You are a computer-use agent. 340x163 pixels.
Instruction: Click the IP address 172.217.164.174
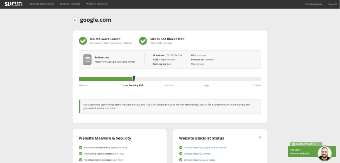click(x=173, y=55)
